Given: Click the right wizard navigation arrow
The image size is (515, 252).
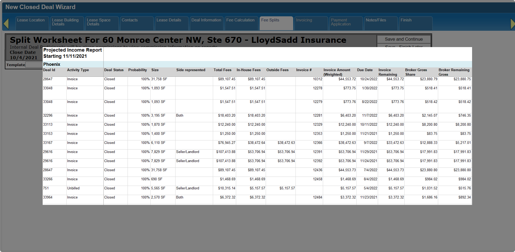Looking at the screenshot, I should [512, 24].
